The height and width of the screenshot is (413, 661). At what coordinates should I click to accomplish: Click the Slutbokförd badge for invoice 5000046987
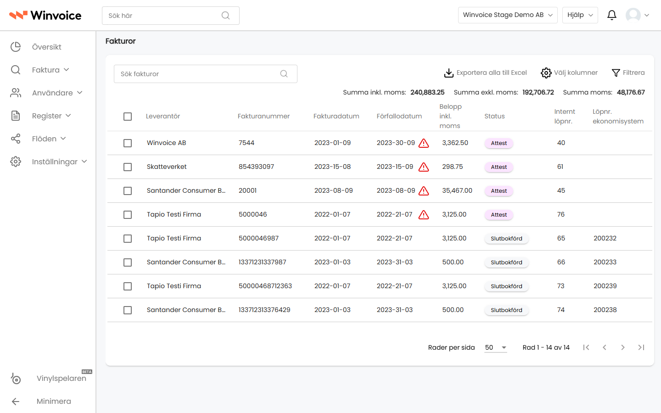pos(507,239)
